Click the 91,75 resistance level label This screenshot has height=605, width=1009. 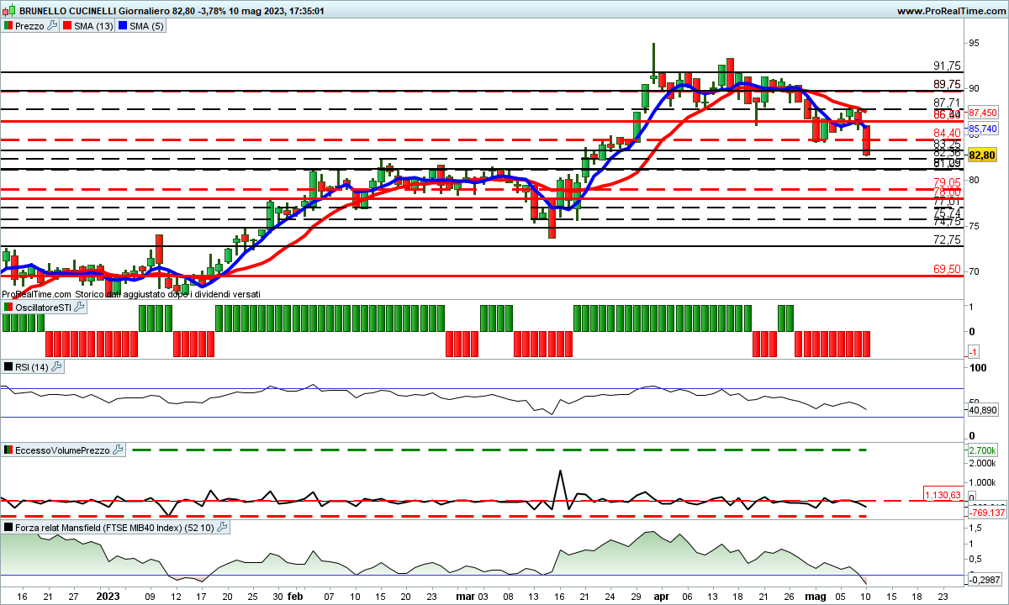(x=947, y=66)
